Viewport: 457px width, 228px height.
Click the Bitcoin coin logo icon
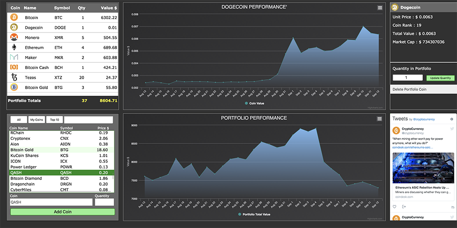click(14, 17)
